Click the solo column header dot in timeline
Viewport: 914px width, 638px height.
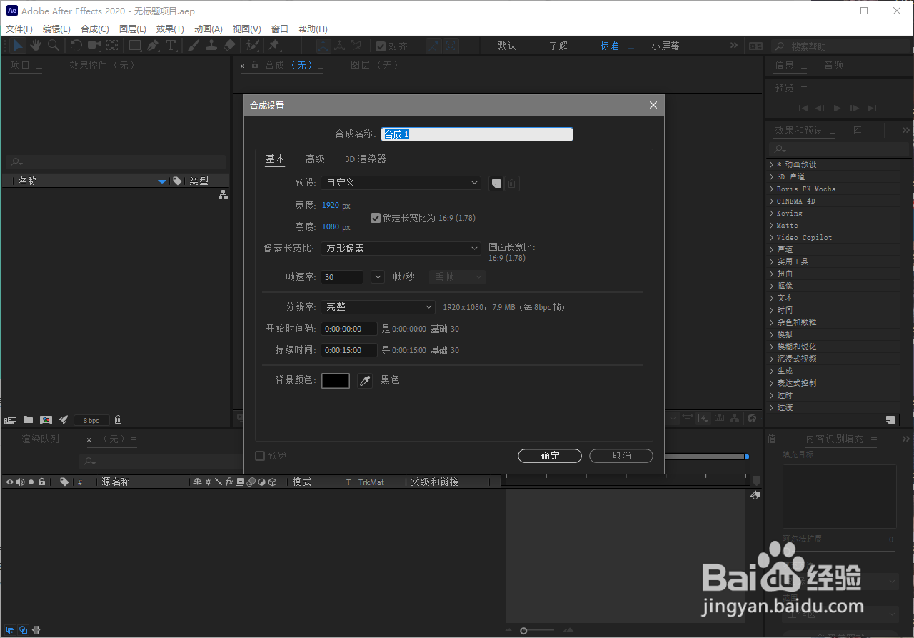coord(31,482)
